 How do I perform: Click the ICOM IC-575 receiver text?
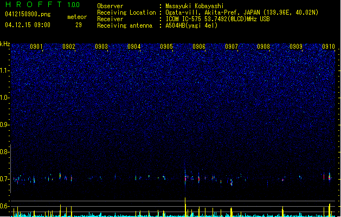pos(217,19)
